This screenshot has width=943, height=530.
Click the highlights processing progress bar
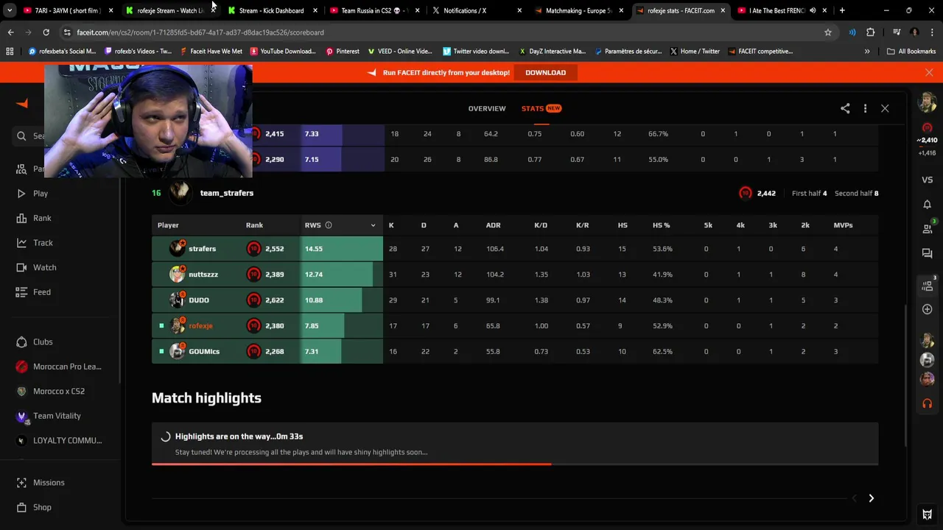tap(515, 464)
